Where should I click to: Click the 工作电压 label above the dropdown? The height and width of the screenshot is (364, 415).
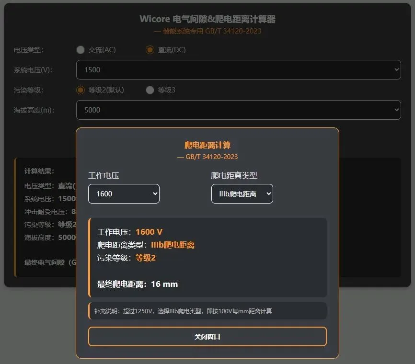(104, 175)
